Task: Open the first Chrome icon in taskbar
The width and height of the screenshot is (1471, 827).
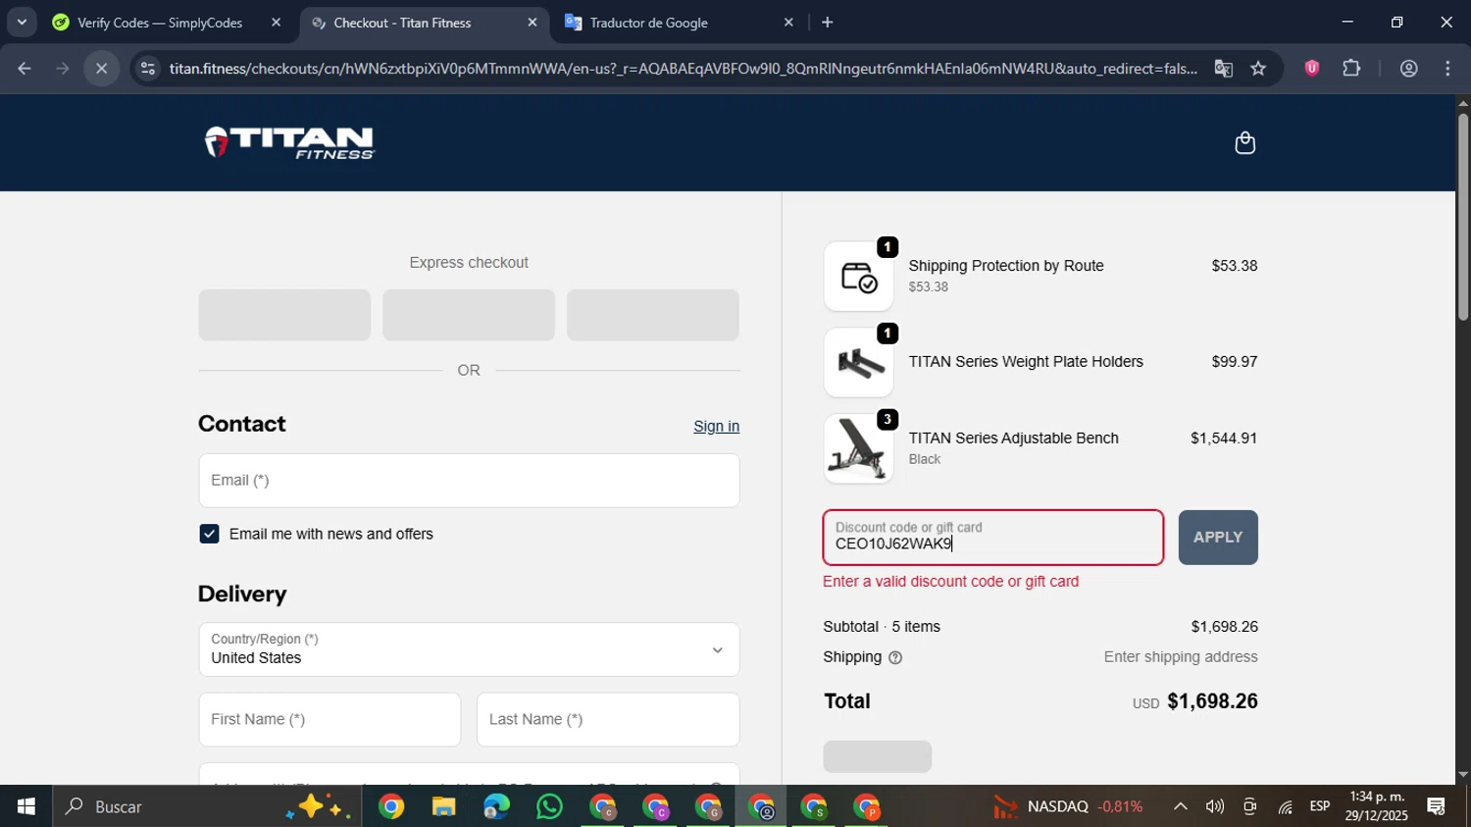Action: [x=391, y=807]
